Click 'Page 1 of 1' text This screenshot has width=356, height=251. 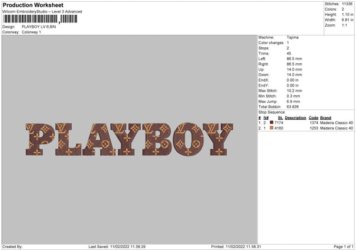click(x=344, y=247)
